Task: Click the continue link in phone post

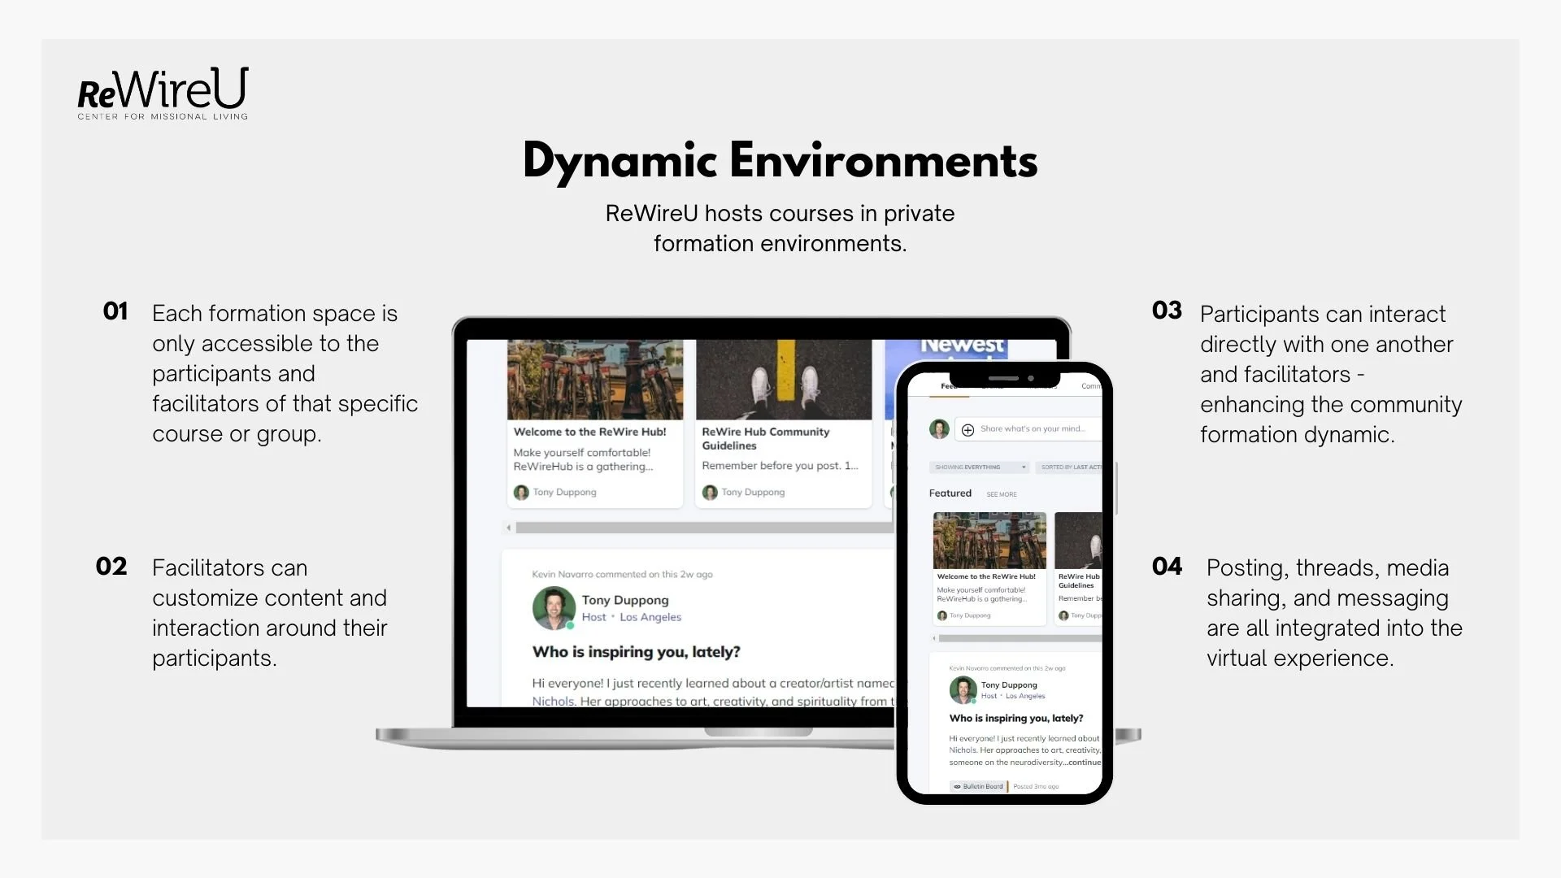Action: 1084,763
